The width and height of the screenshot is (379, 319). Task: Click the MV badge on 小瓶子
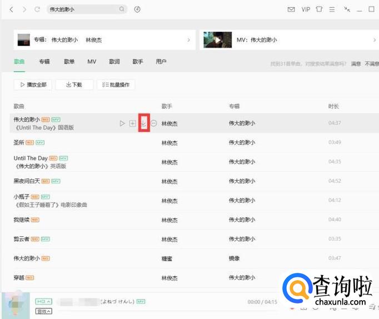(45, 197)
